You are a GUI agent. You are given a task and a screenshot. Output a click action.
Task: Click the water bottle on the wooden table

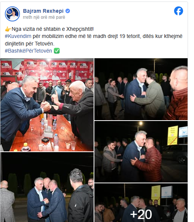[56, 140]
